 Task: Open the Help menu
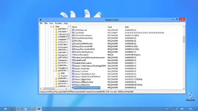point(66,23)
